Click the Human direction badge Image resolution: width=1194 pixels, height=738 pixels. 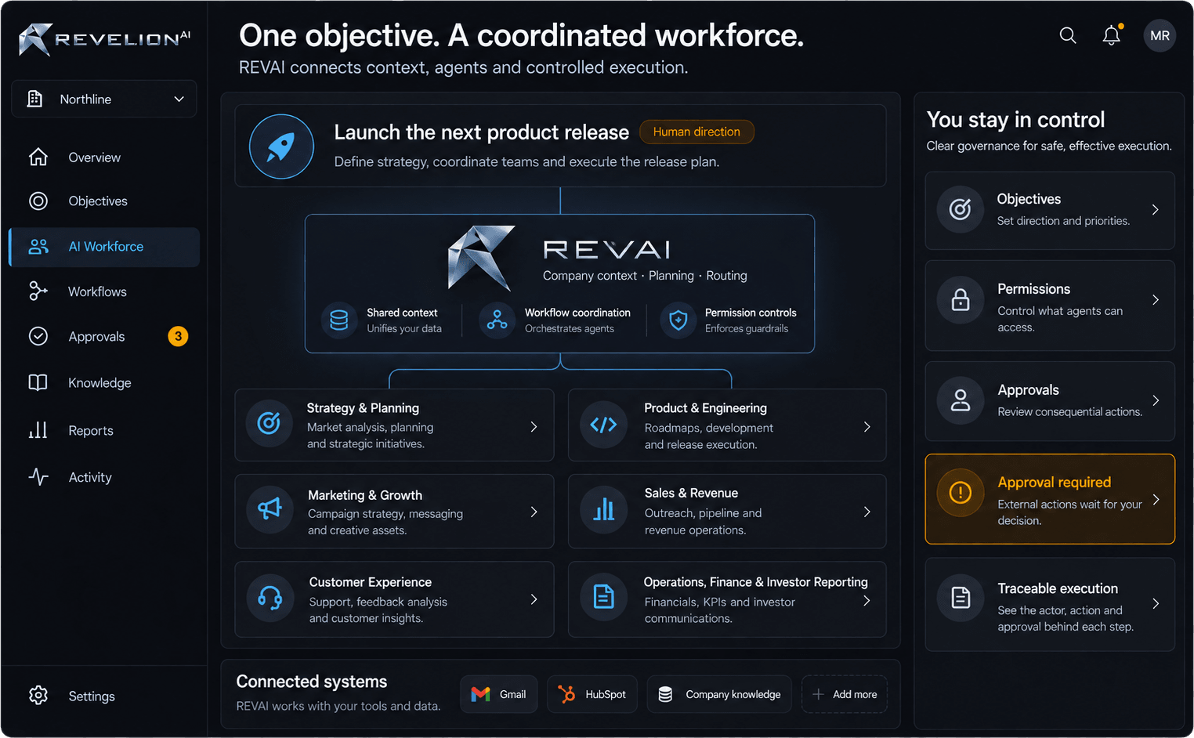pyautogui.click(x=696, y=132)
